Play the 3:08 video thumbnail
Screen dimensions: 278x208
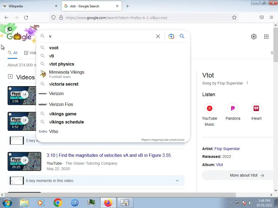click(x=22, y=96)
